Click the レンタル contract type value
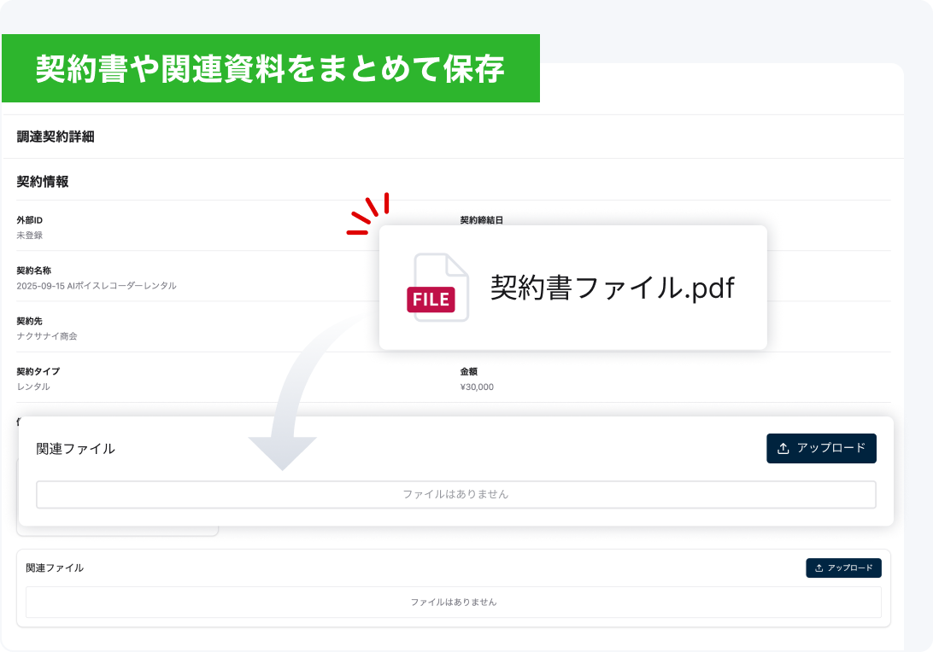This screenshot has height=652, width=933. pos(33,387)
